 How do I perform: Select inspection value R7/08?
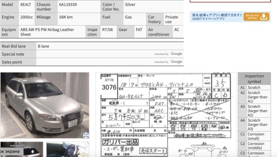107,30
